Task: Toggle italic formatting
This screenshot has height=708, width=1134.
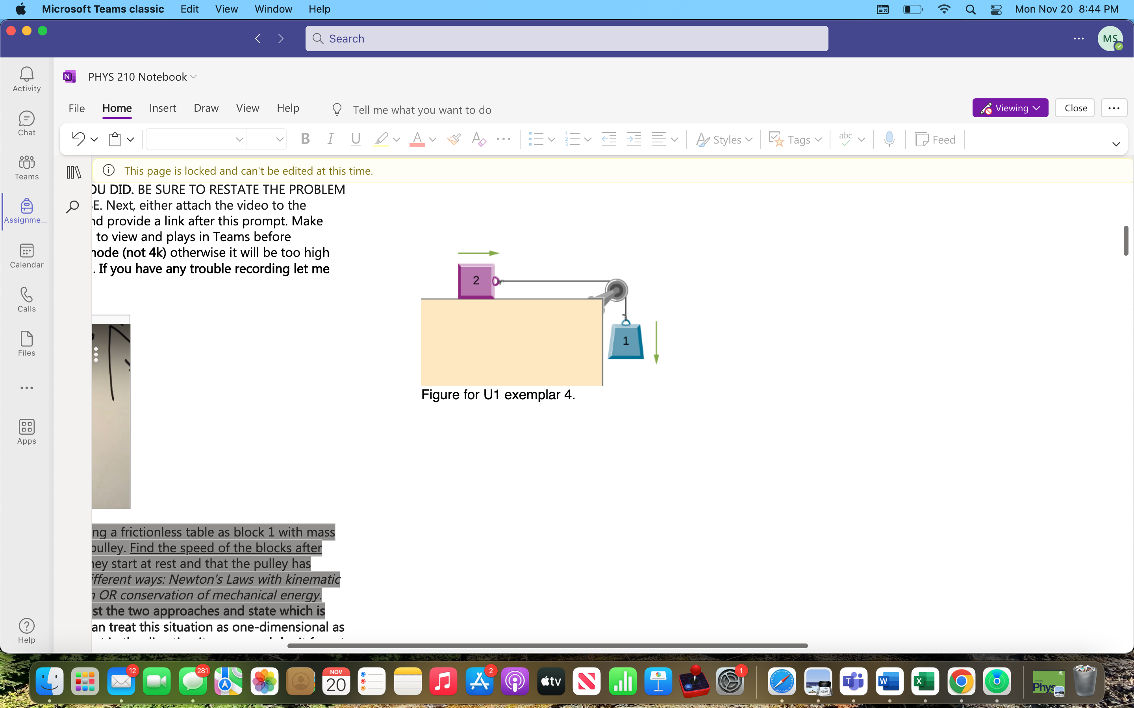Action: [330, 138]
